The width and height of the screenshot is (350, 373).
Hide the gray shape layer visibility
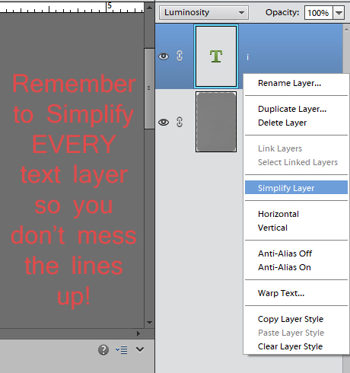tap(164, 123)
